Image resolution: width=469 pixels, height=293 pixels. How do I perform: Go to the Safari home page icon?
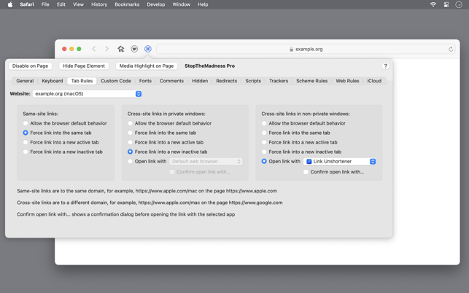point(121,49)
